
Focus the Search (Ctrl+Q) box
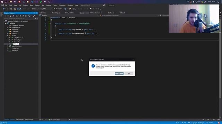[93, 5]
